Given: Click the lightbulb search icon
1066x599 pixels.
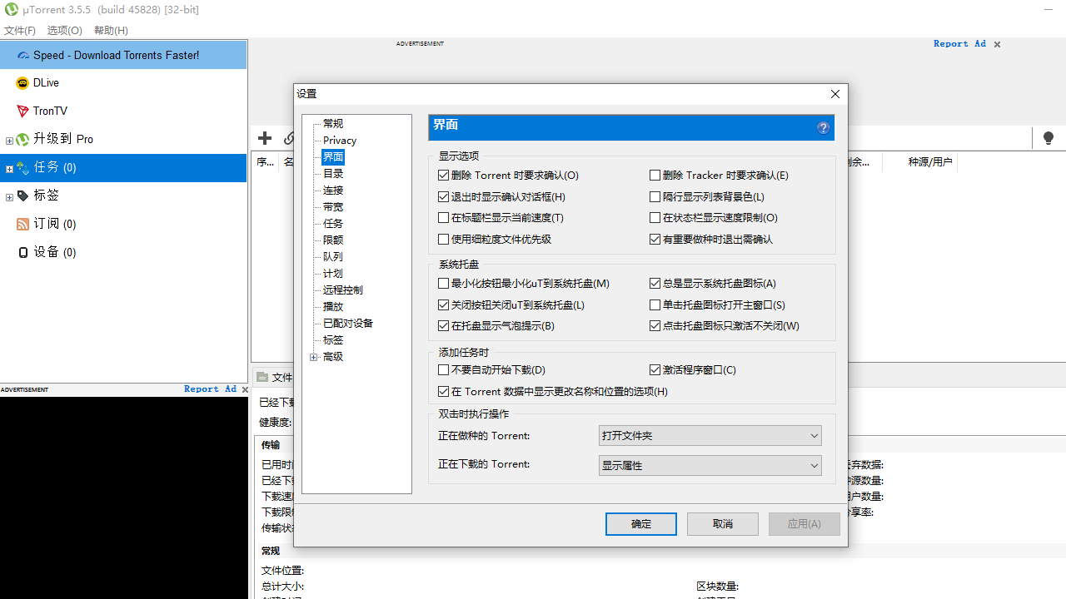Looking at the screenshot, I should [x=1048, y=138].
